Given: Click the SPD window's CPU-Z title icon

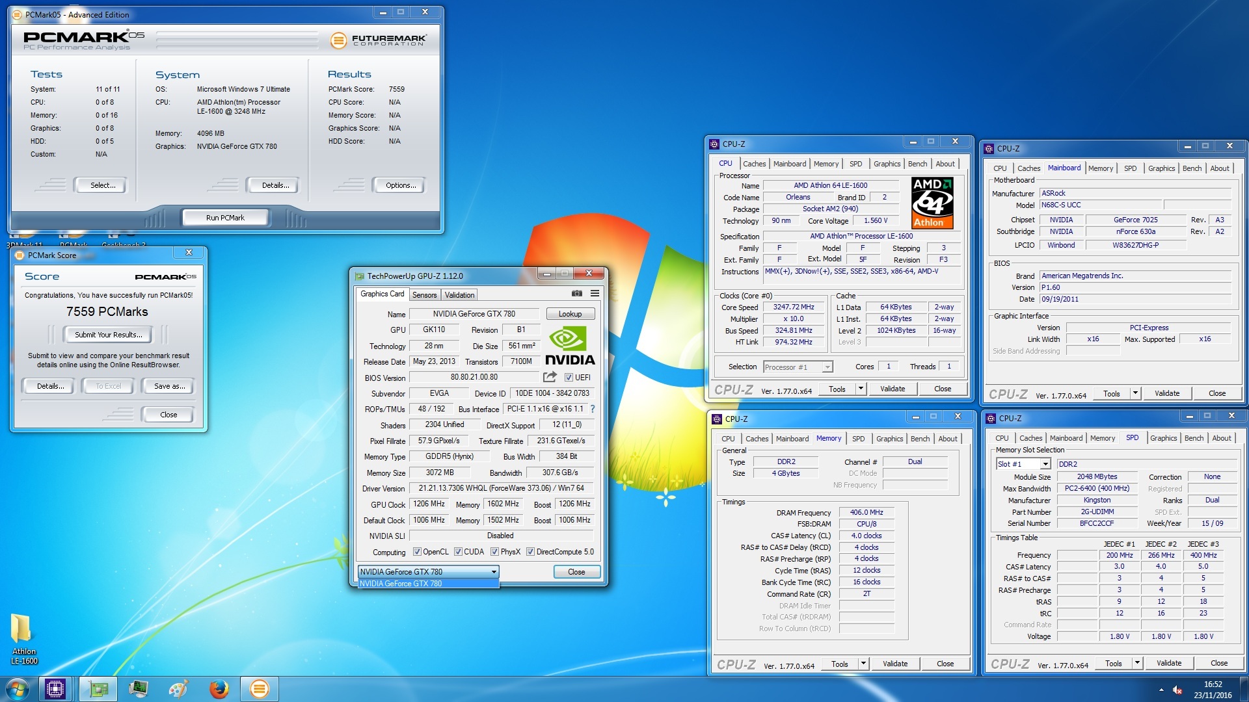Looking at the screenshot, I should click(x=991, y=419).
